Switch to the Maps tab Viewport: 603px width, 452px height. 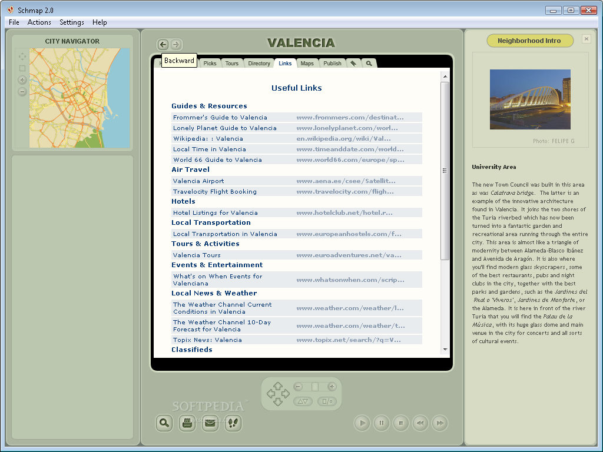click(x=307, y=64)
